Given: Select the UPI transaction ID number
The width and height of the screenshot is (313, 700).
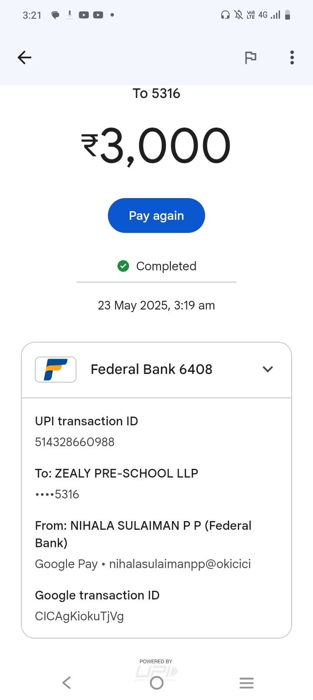Looking at the screenshot, I should coord(75,442).
